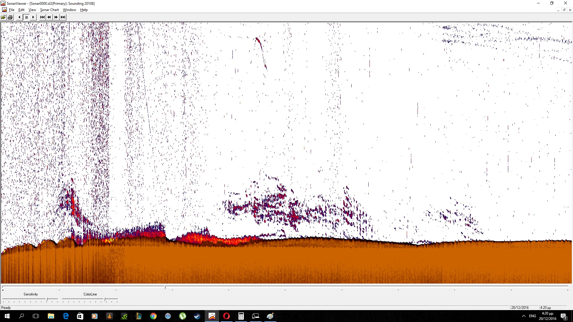Viewport: 573px width, 322px height.
Task: Click the Open file folder icon
Action: pyautogui.click(x=3, y=17)
